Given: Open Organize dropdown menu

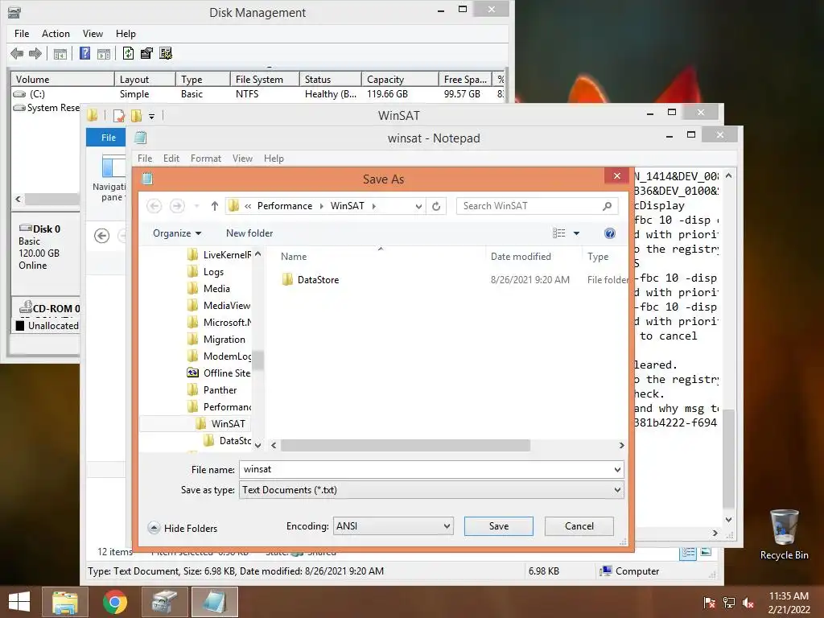Looking at the screenshot, I should tap(176, 233).
